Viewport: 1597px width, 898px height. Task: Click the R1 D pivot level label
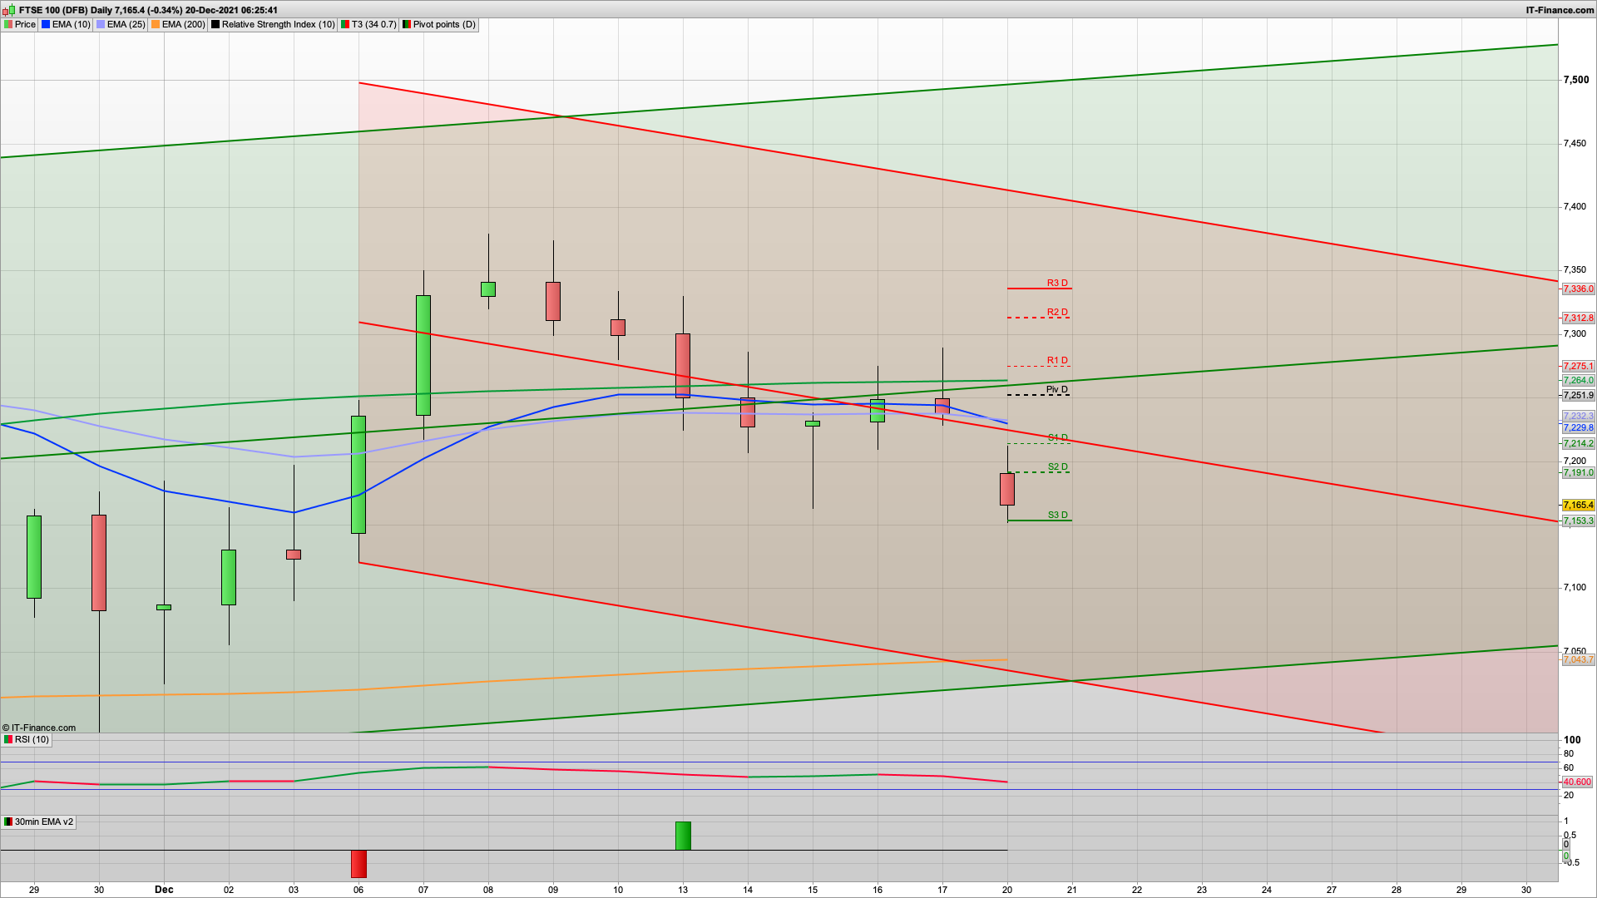[x=1057, y=360]
